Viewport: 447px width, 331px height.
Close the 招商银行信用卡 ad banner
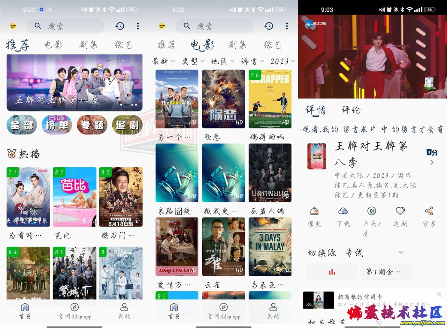(x=439, y=294)
